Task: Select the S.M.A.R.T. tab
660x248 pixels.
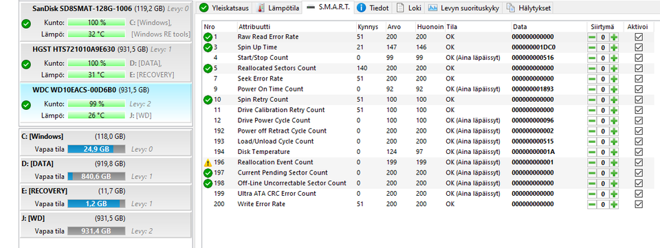Action: pyautogui.click(x=328, y=8)
